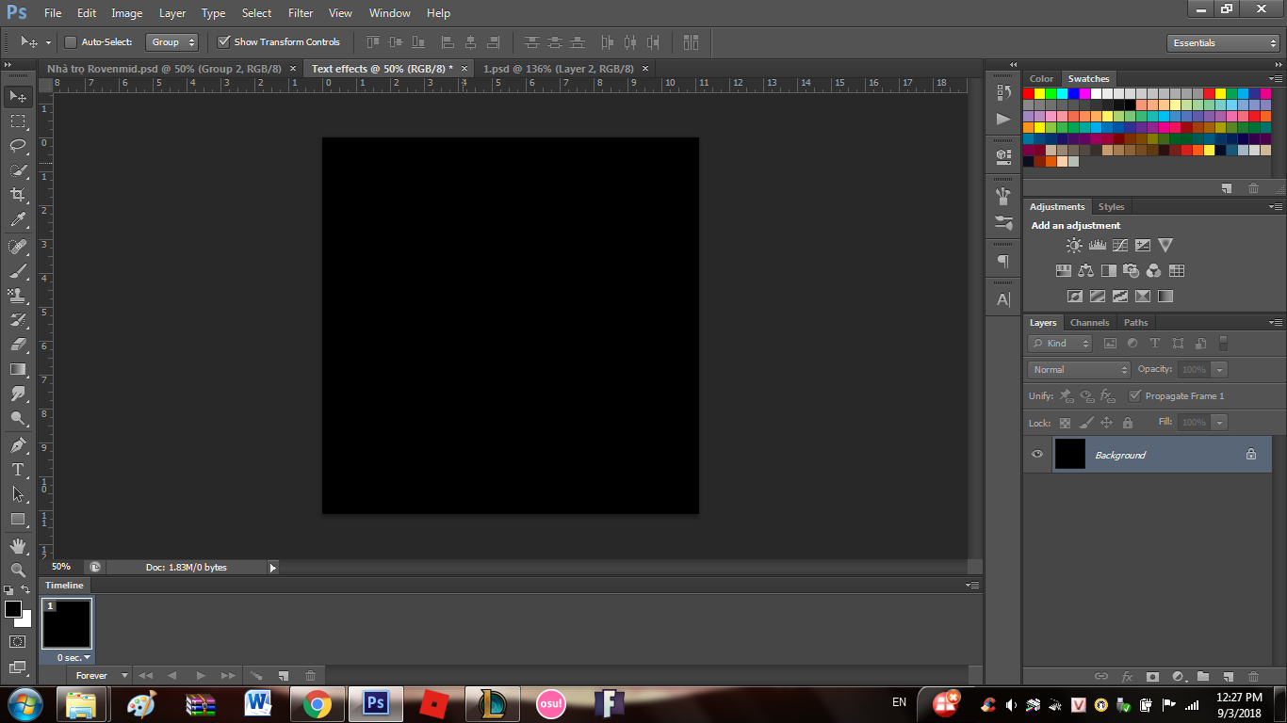Open the Filter menu

(x=301, y=13)
